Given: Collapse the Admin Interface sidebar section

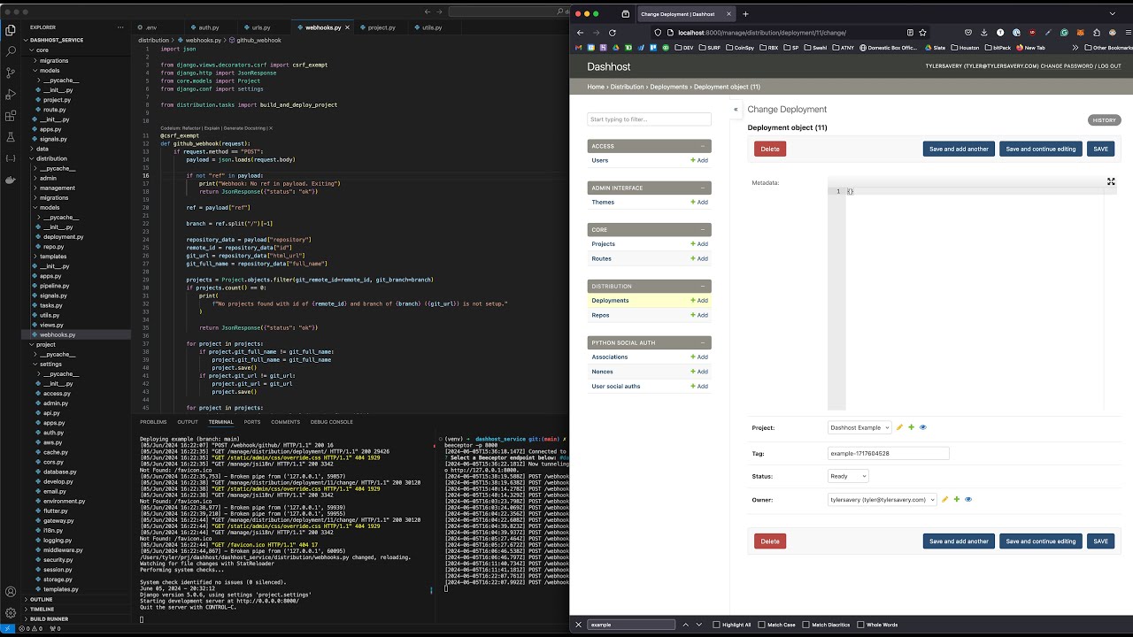Looking at the screenshot, I should click(x=703, y=188).
